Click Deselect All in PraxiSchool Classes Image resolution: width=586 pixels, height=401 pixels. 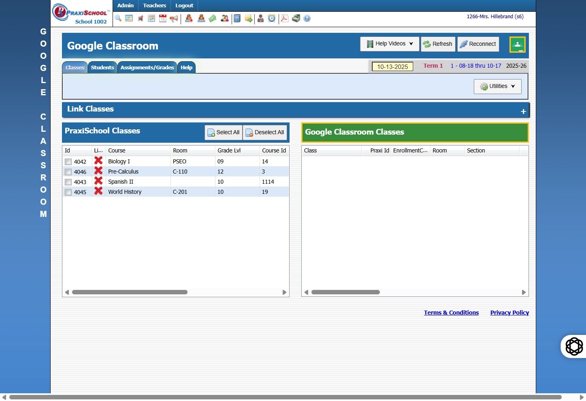coord(265,133)
